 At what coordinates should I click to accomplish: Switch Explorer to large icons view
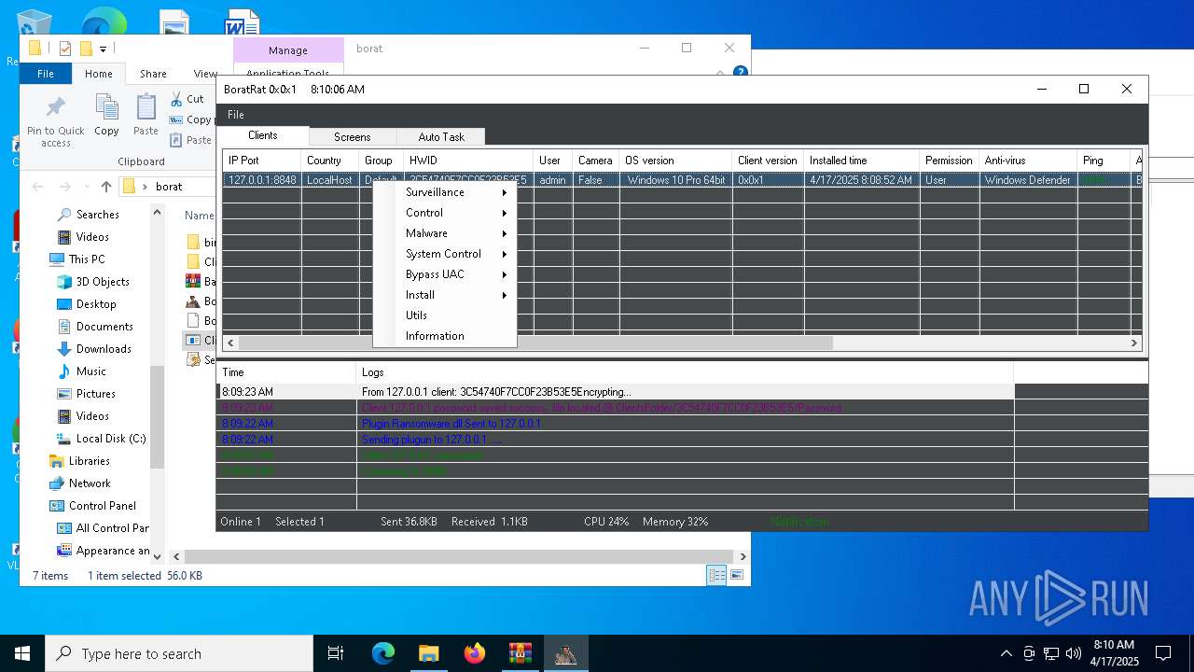click(x=737, y=576)
